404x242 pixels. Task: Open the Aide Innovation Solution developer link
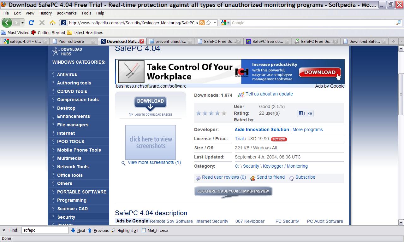(262, 130)
